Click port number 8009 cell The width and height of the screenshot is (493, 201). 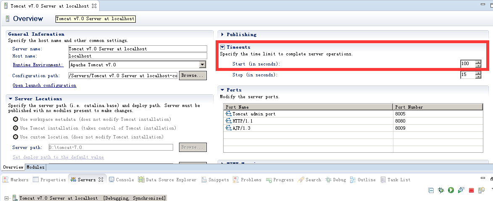(438, 128)
